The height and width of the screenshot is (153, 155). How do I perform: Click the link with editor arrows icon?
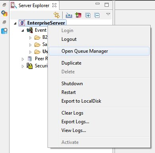click(x=57, y=15)
